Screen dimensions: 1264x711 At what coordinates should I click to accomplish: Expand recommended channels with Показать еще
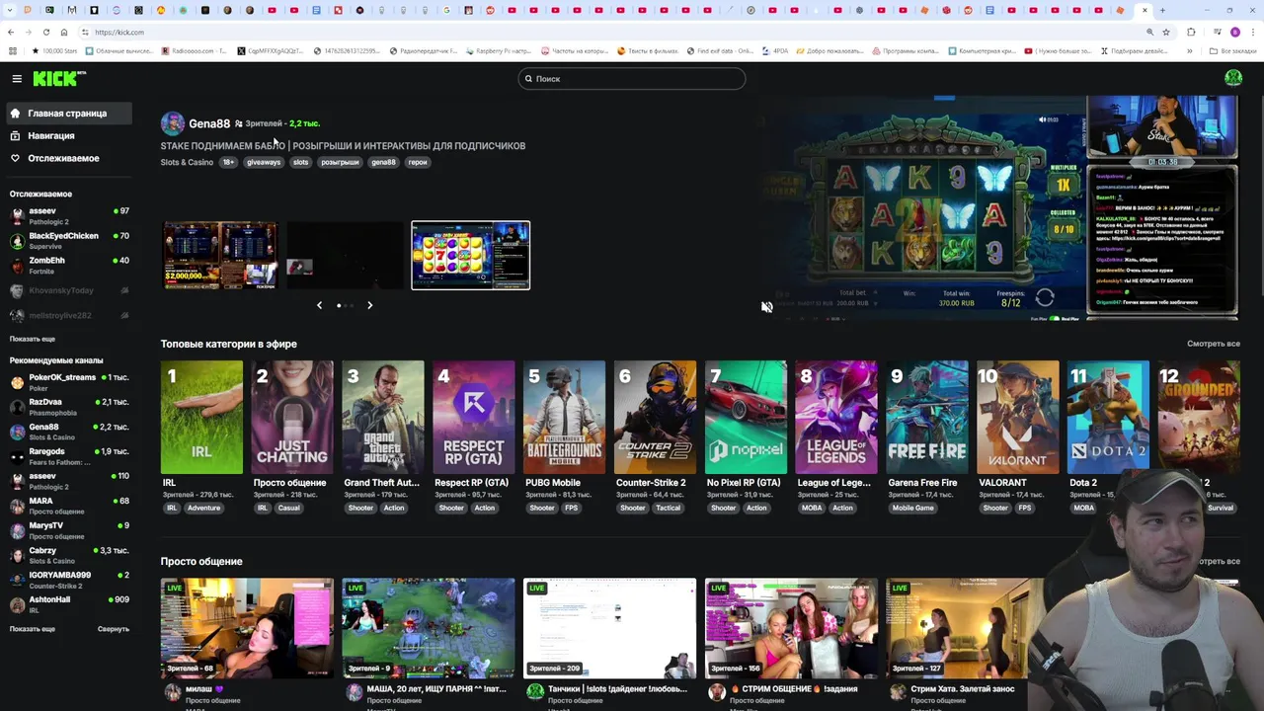click(x=33, y=629)
